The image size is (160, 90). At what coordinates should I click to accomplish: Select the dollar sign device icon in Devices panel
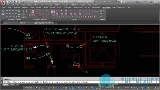click(75, 10)
